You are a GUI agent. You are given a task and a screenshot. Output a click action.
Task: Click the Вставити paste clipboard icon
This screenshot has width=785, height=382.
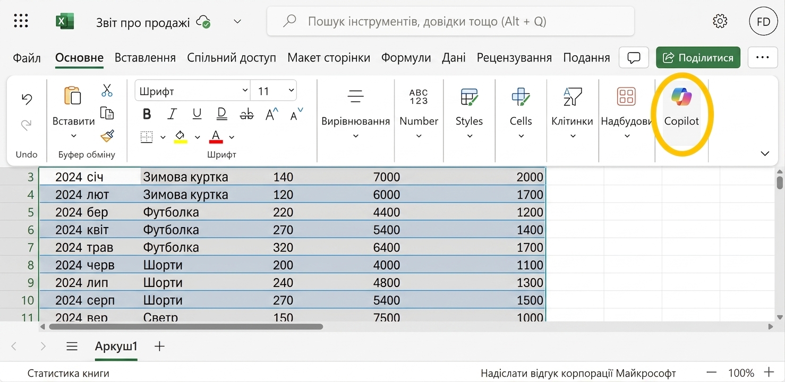click(73, 95)
